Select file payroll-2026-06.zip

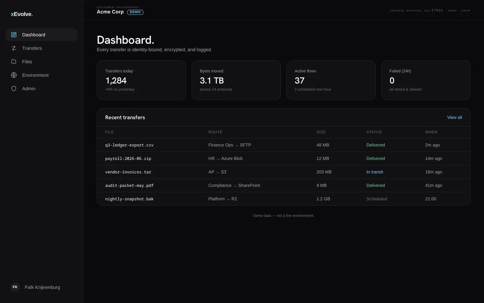point(128,159)
